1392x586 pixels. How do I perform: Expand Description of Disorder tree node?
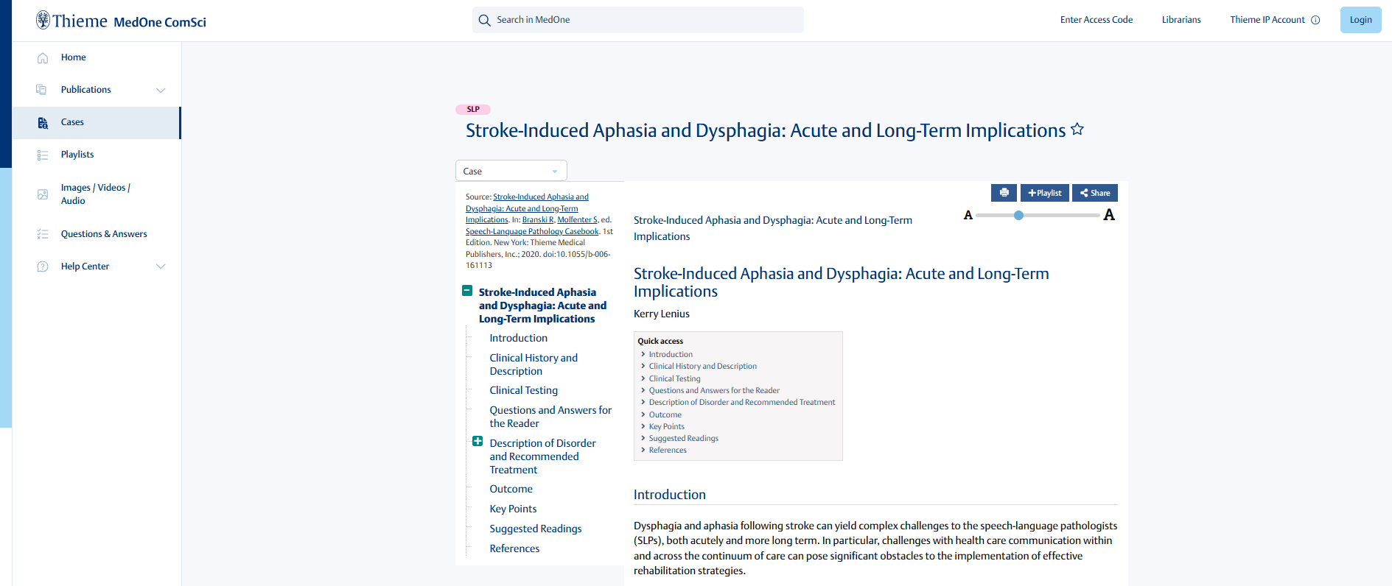tap(478, 442)
